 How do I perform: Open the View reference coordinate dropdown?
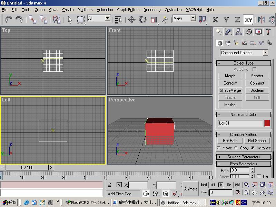click(x=193, y=18)
